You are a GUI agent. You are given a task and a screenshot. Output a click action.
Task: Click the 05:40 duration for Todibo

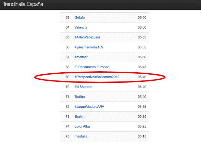click(142, 97)
